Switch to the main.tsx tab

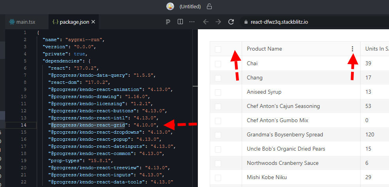click(x=27, y=22)
